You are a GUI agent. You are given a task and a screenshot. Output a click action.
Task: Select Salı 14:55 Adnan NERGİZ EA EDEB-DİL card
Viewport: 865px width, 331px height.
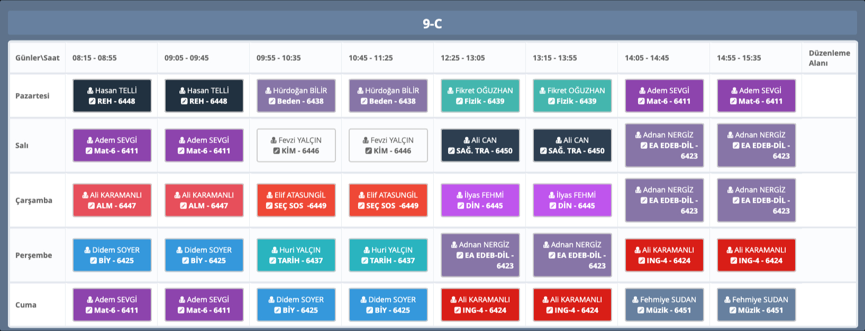pos(756,146)
